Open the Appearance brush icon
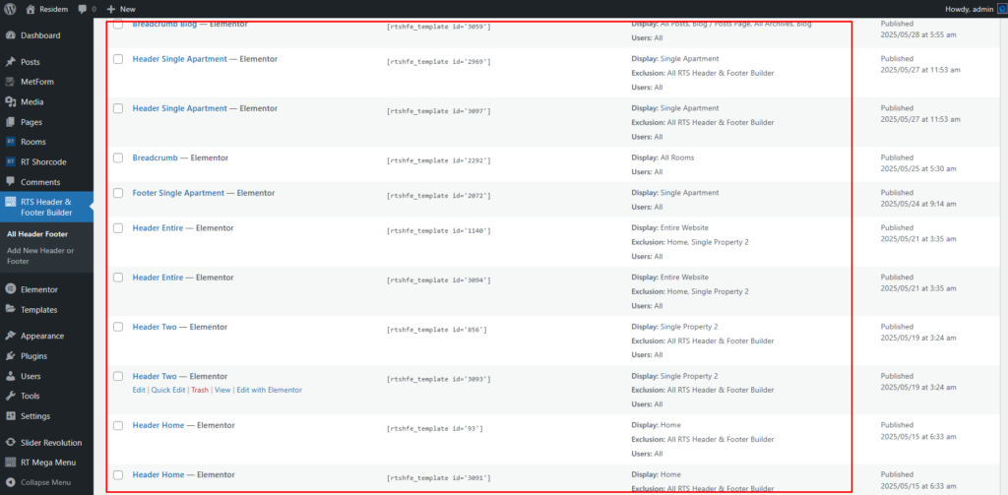 (10, 336)
